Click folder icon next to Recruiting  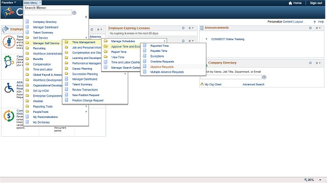coord(27,48)
